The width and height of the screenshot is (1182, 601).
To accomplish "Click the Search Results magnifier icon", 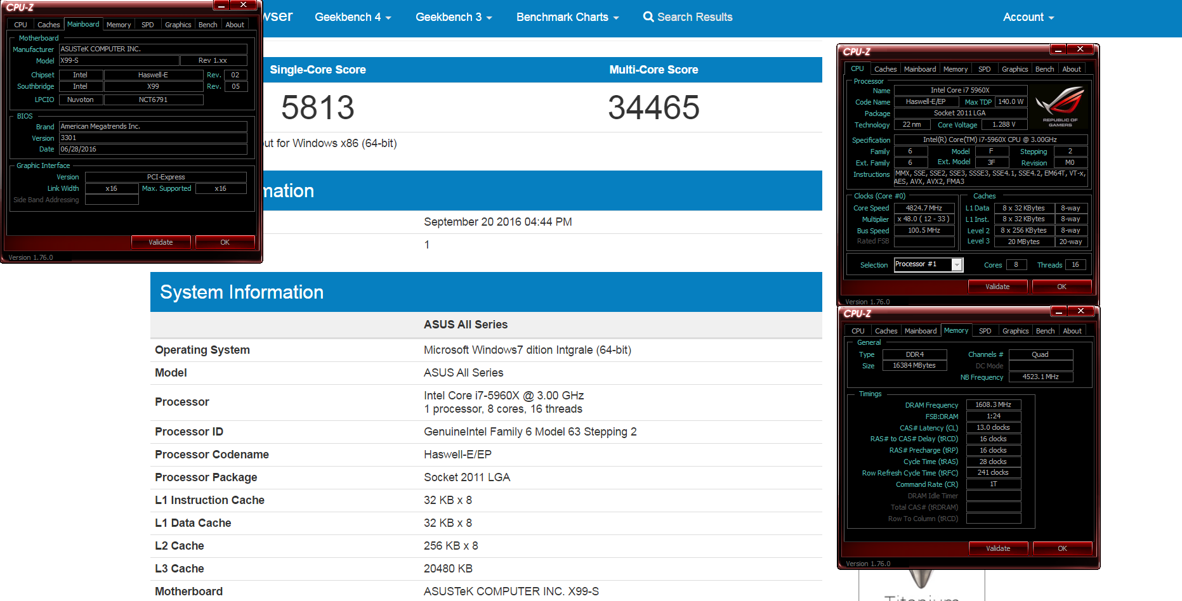I will pos(648,17).
